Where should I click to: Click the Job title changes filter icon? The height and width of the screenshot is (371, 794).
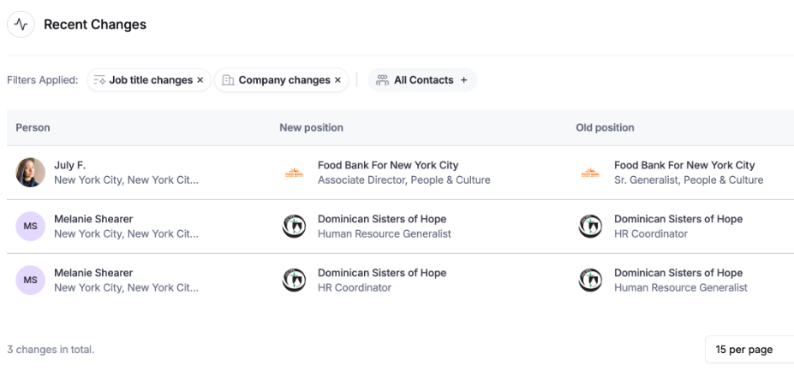(99, 79)
